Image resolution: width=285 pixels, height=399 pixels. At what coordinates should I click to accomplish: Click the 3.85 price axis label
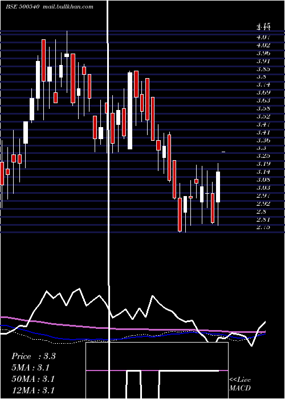point(263,69)
